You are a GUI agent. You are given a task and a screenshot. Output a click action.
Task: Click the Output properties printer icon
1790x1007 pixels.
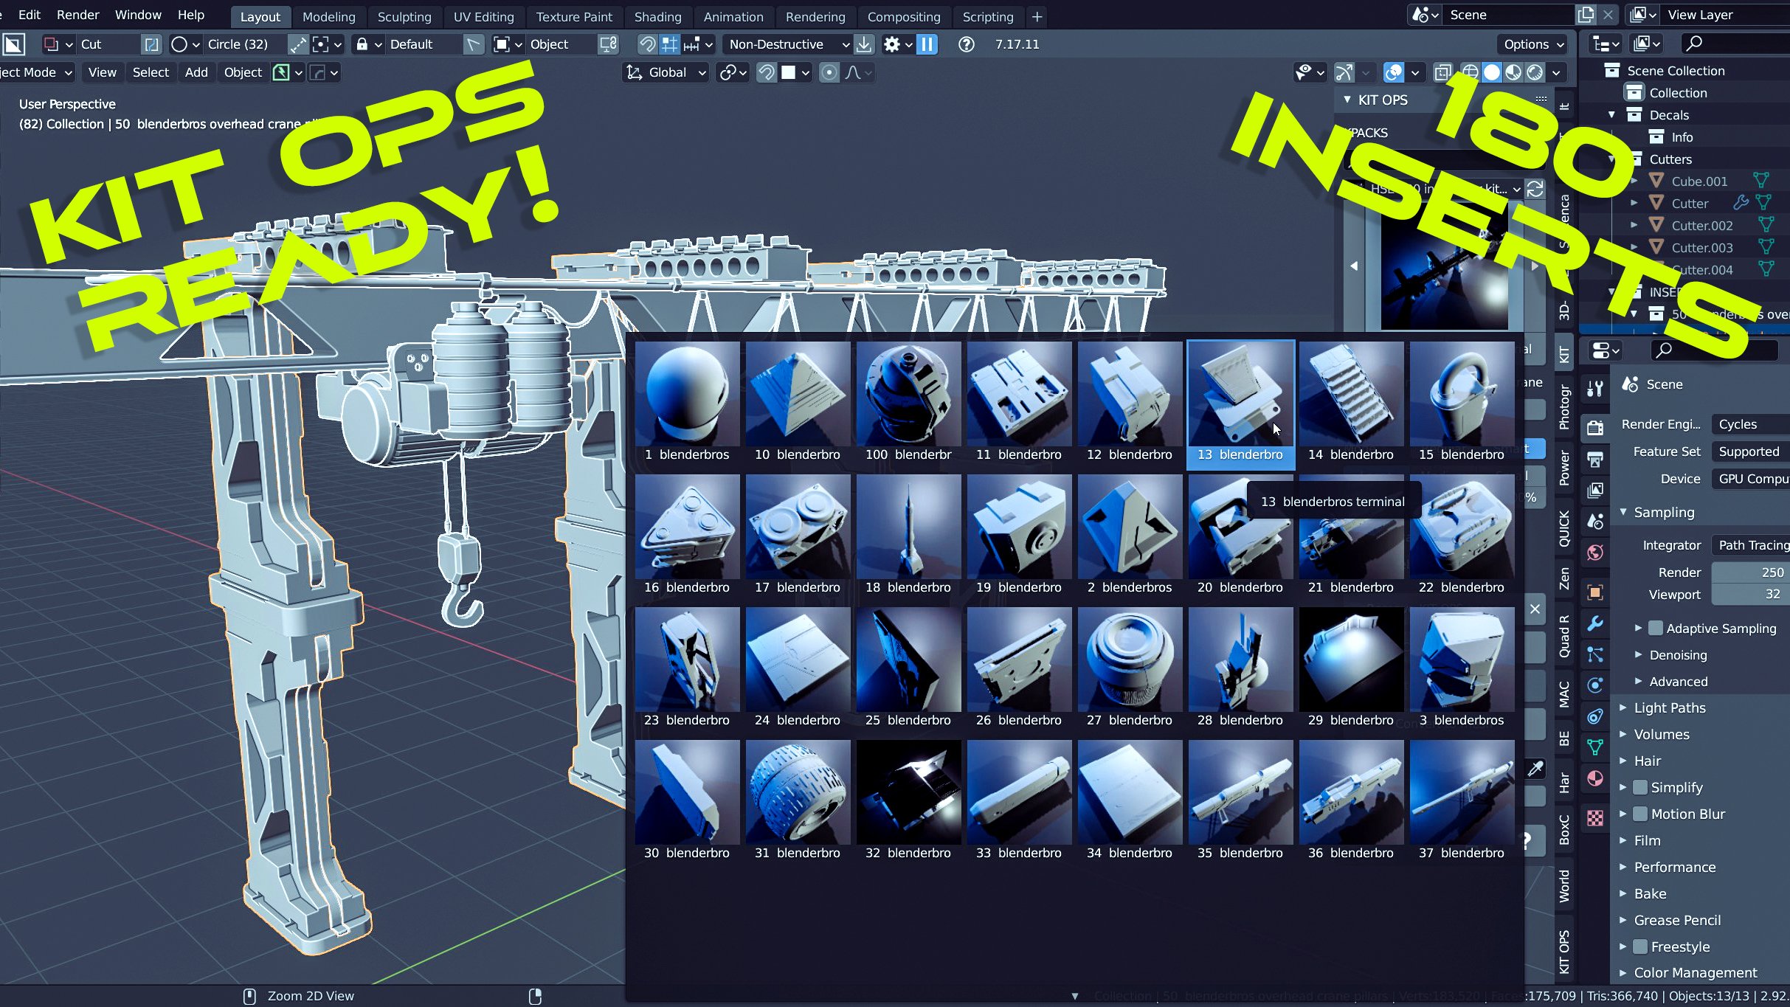point(1595,459)
